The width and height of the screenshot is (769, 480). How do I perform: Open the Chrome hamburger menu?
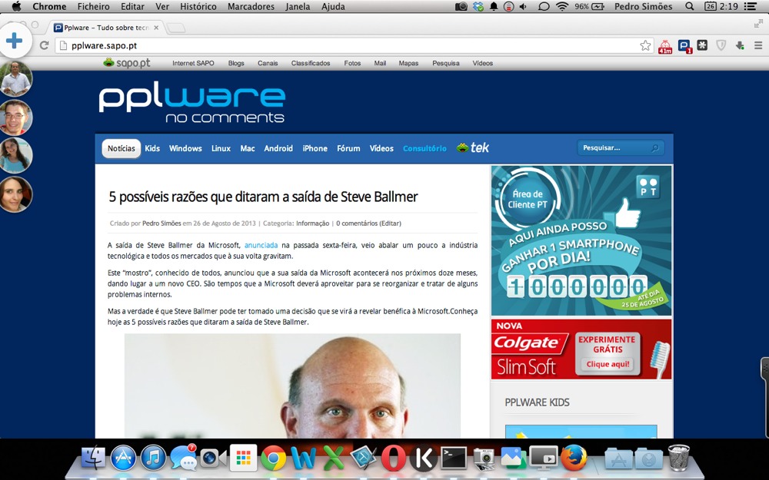[x=758, y=45]
